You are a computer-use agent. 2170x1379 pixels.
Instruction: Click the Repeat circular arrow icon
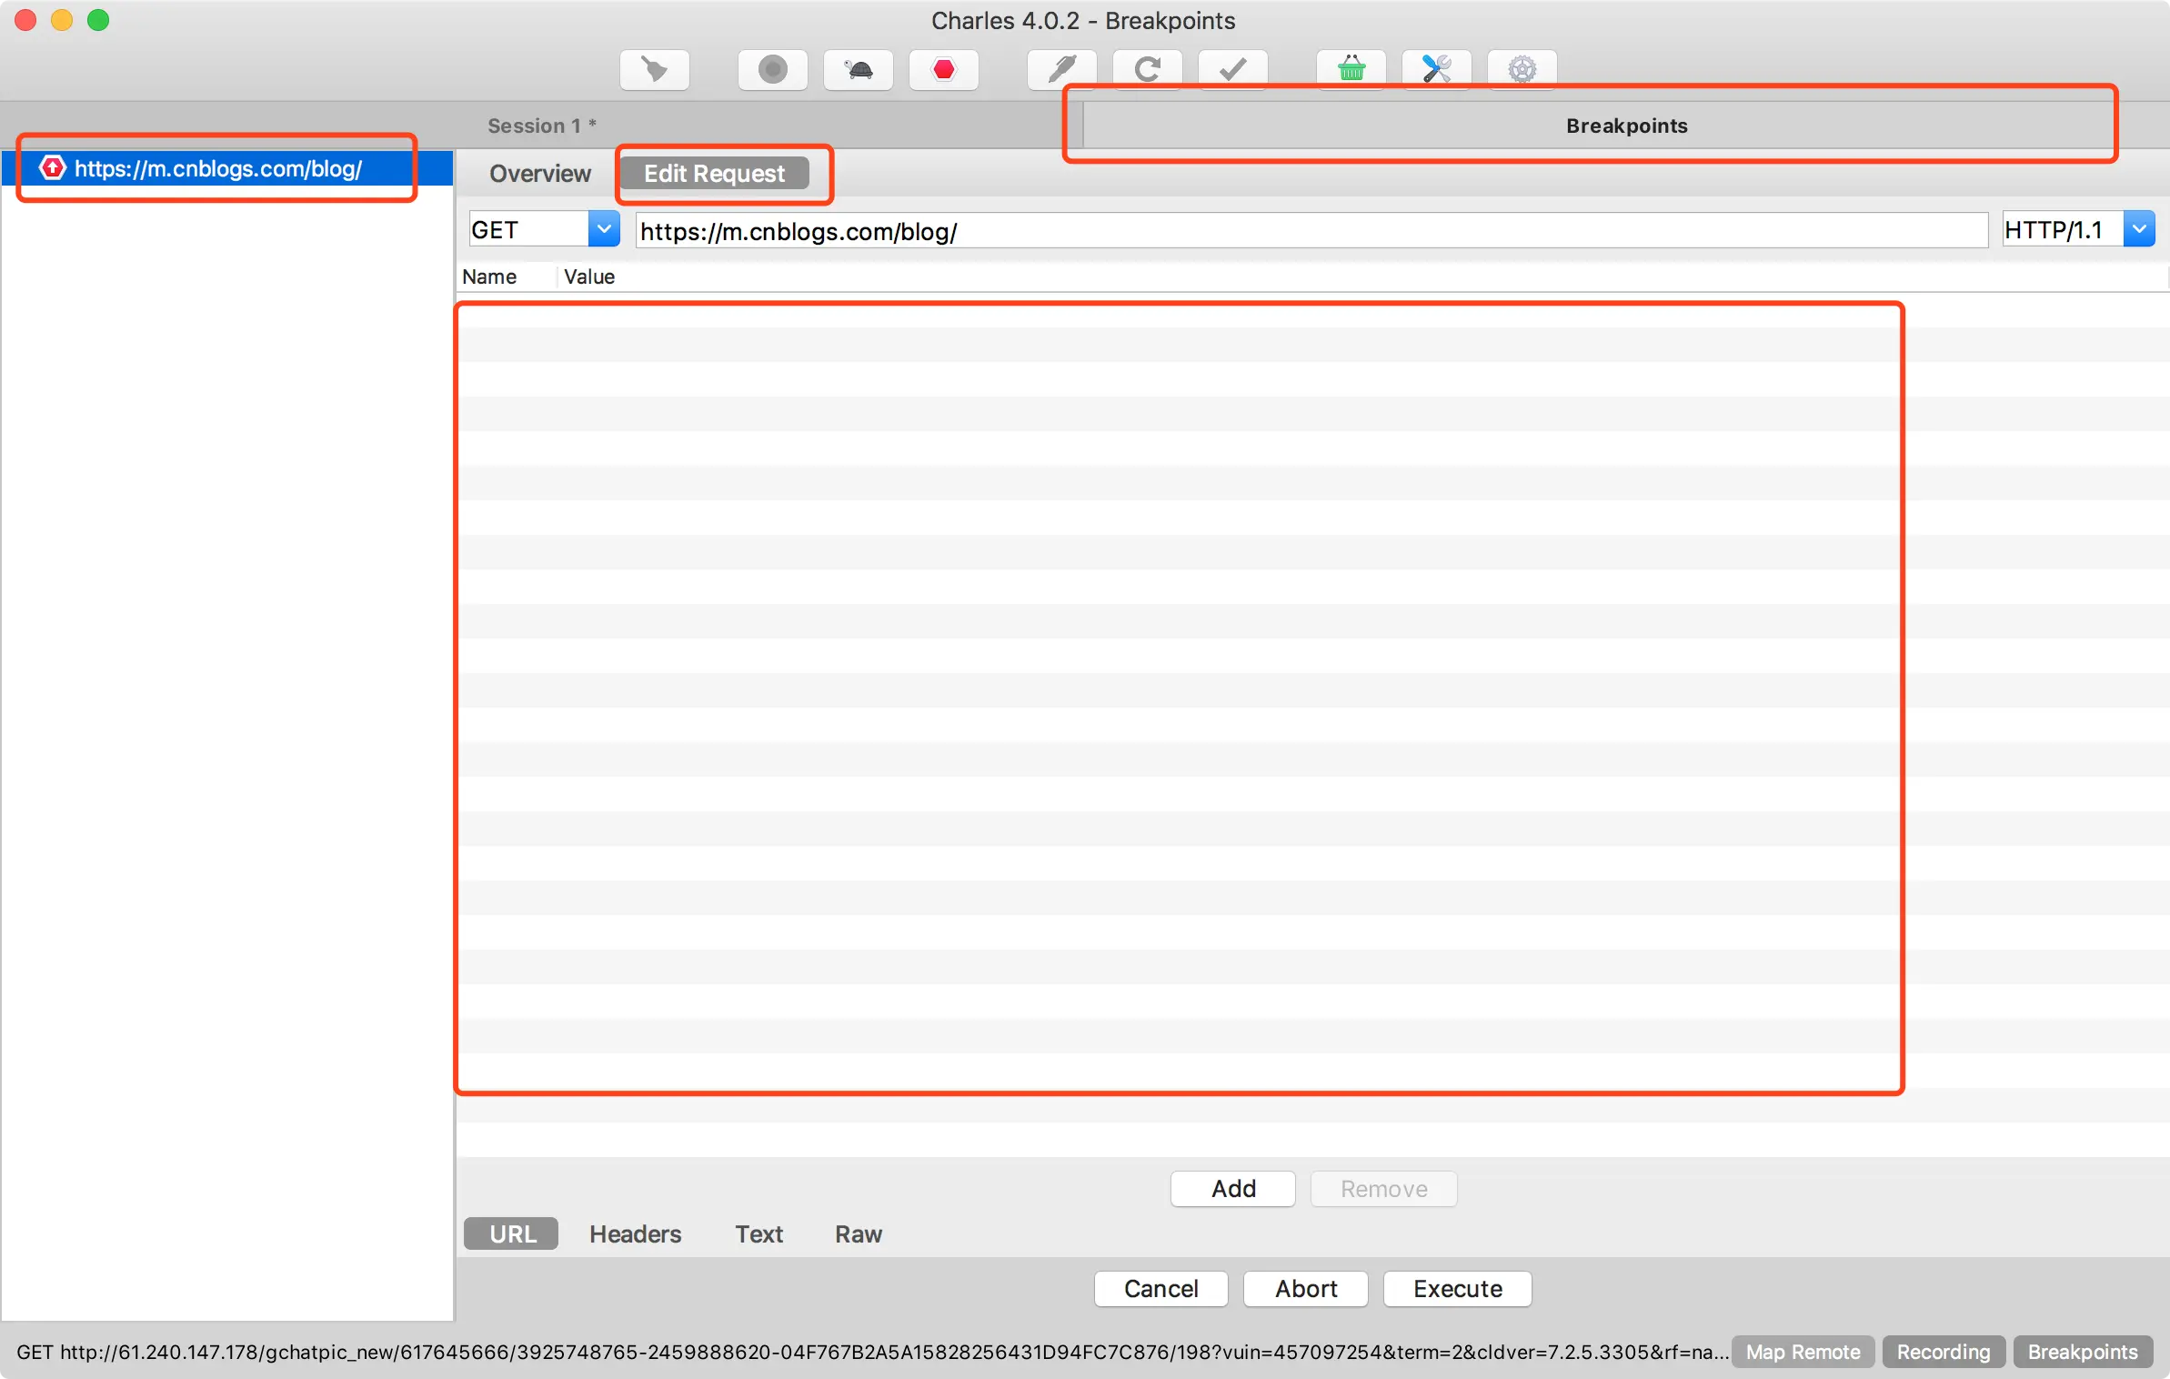(1147, 69)
